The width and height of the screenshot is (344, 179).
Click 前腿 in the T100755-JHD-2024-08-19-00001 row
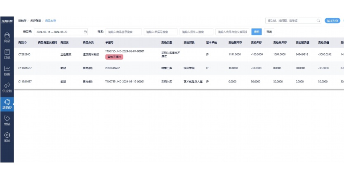point(63,82)
